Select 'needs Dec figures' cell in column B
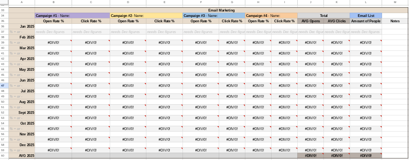The width and height of the screenshot is (409, 160). [x=54, y=32]
